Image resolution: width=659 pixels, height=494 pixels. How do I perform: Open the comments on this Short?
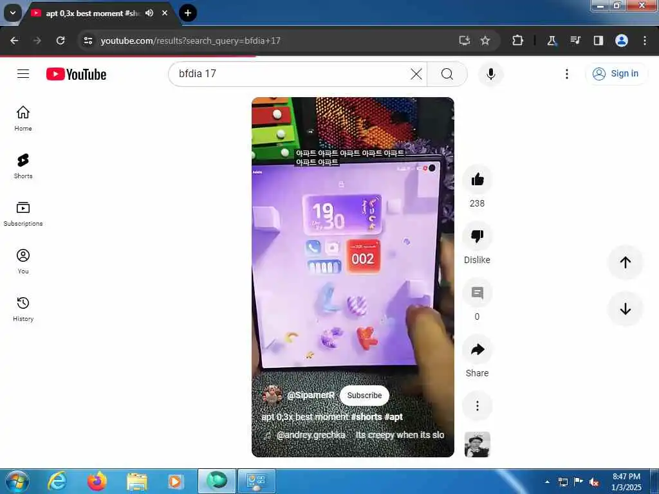(477, 293)
